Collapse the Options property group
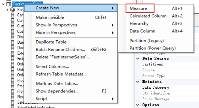Viewport: 199px width, 108px height. (138, 105)
